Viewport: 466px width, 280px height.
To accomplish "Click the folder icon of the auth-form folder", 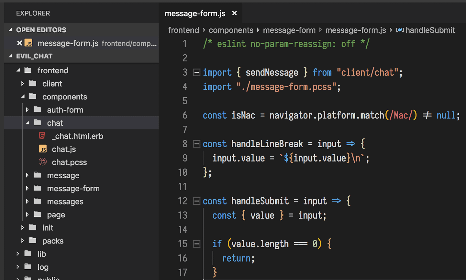I will (38, 109).
